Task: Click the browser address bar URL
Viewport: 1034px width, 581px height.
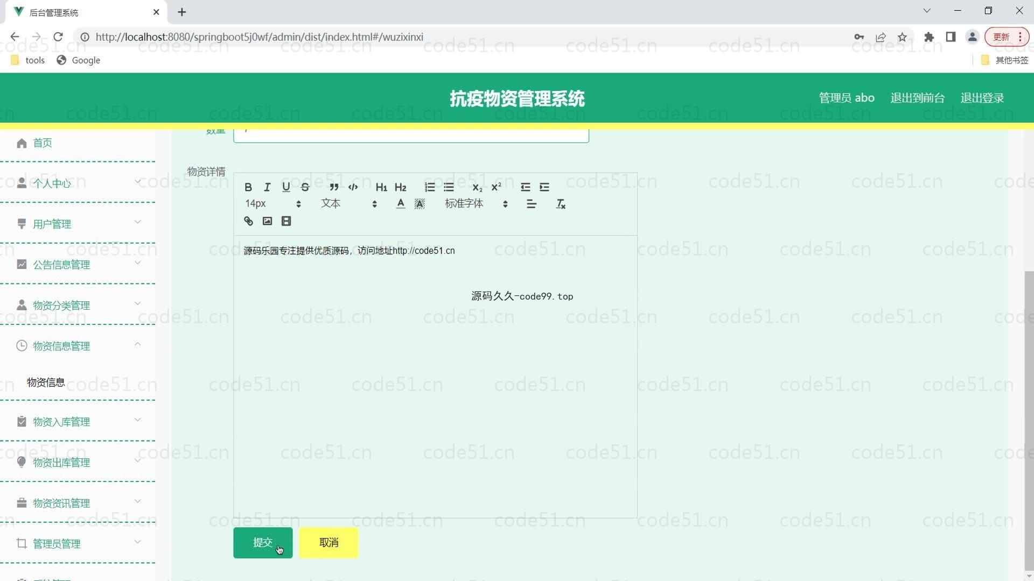Action: point(260,37)
